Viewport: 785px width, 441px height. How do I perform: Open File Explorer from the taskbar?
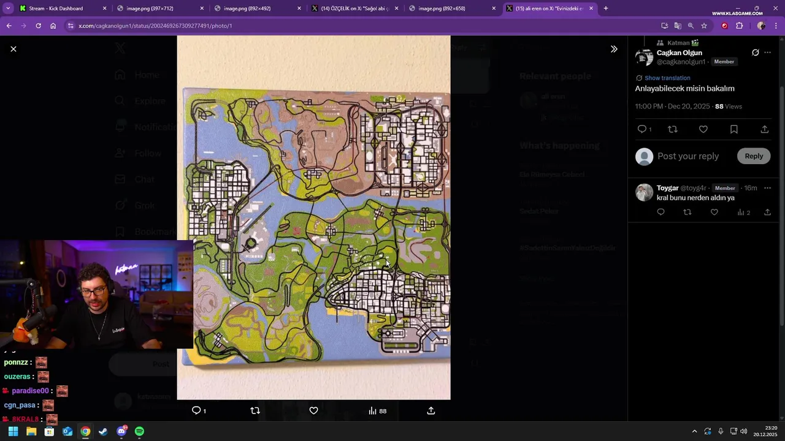point(31,431)
